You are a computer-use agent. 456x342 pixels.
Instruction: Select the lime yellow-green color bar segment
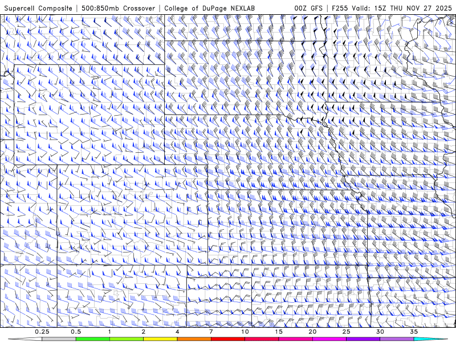(126, 339)
